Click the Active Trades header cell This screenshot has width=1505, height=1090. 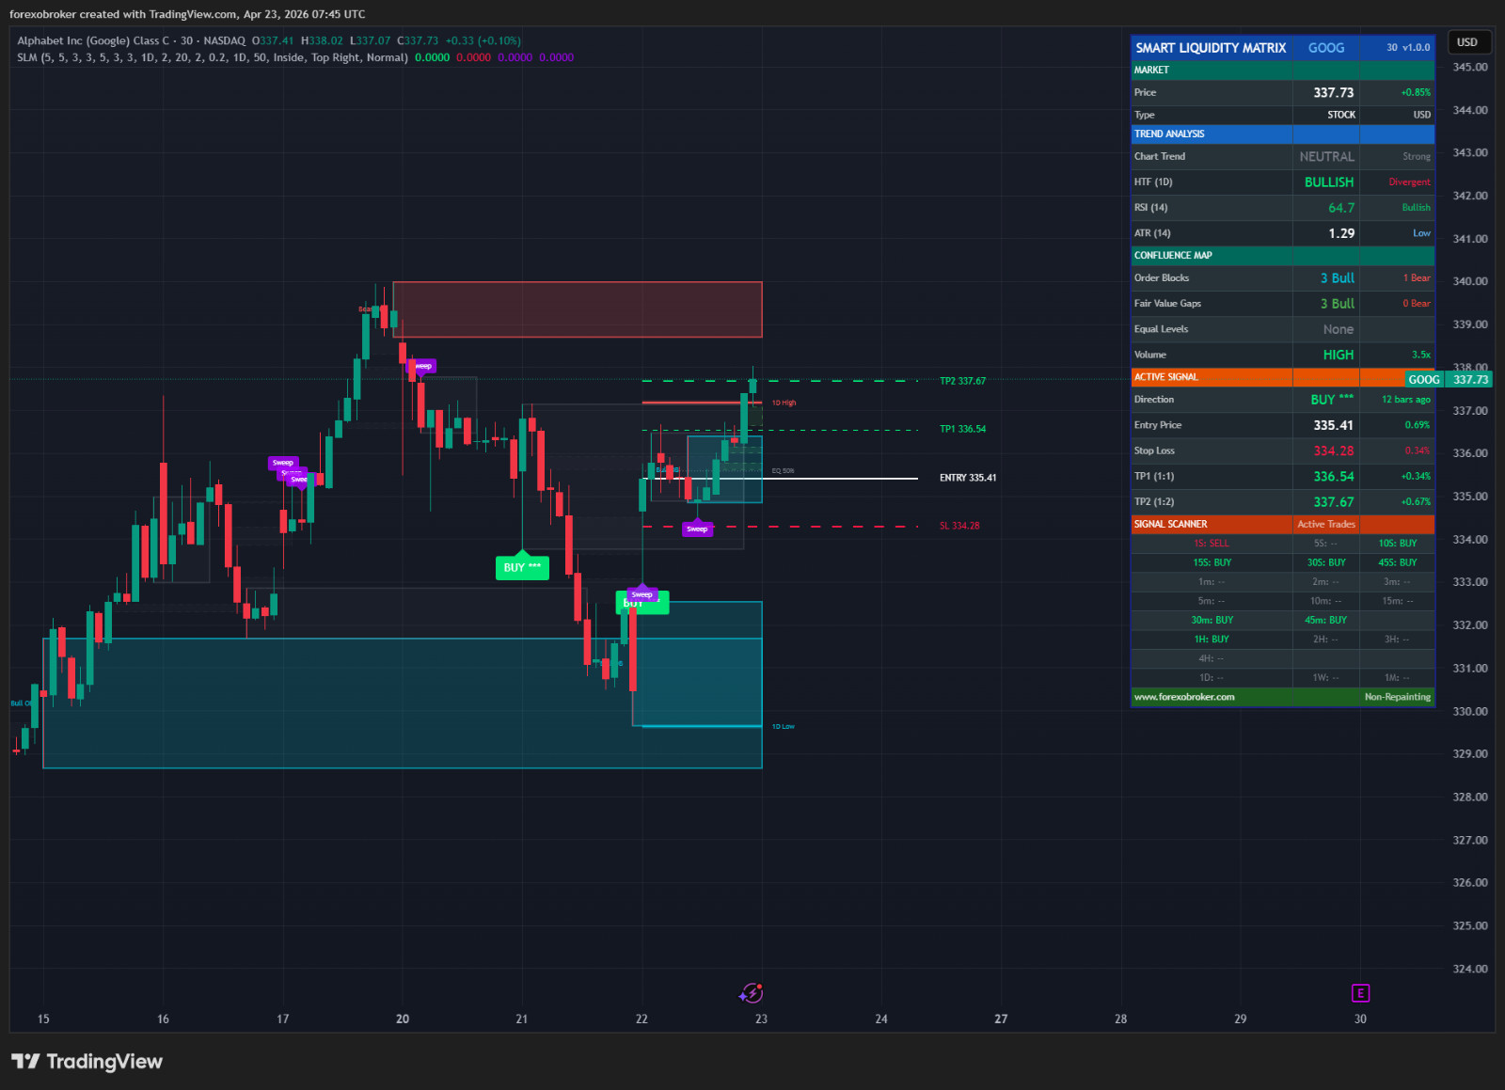click(1326, 524)
